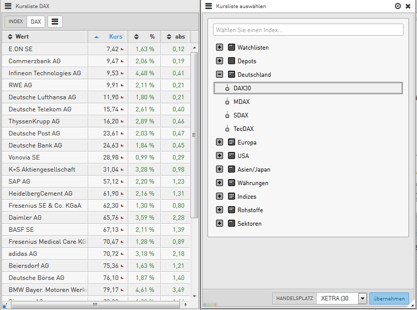The image size is (417, 310).
Task: Click the index search input field
Action: [308, 30]
